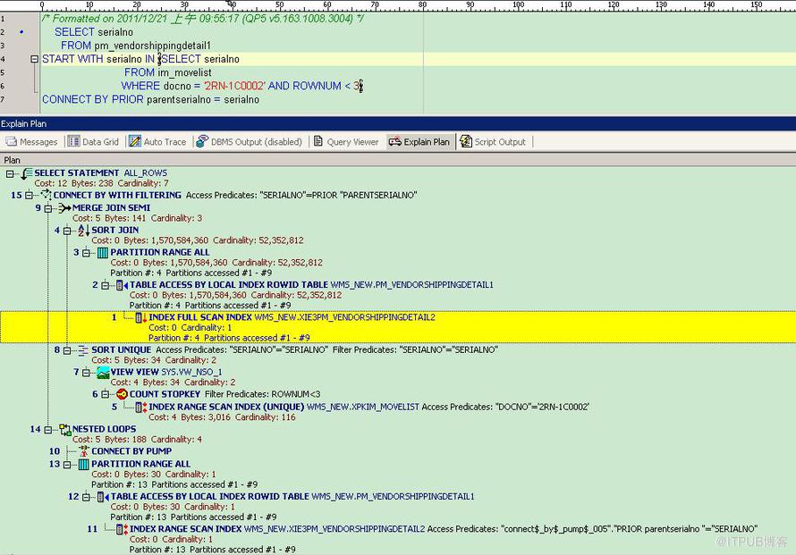Open the Auto Trace tab
Screen dimensions: 796x555
pyautogui.click(x=157, y=142)
